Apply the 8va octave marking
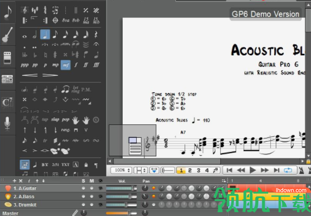 tap(66, 20)
